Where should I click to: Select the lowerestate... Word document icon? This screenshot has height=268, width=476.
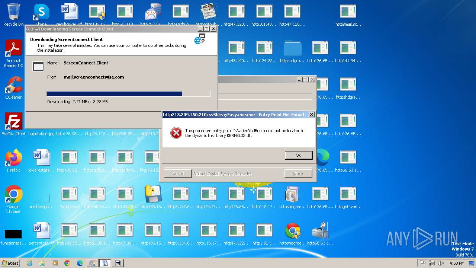tap(41, 161)
